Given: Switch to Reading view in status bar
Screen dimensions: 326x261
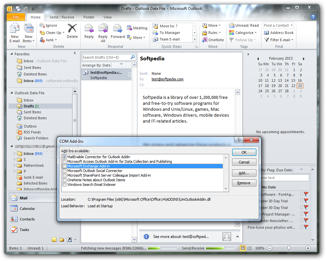Looking at the screenshot, I should click(250, 248).
